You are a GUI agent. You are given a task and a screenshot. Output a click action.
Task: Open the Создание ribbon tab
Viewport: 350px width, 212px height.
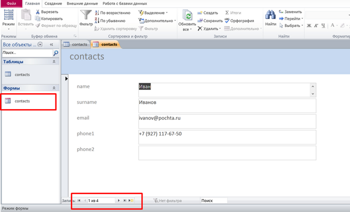(x=52, y=3)
